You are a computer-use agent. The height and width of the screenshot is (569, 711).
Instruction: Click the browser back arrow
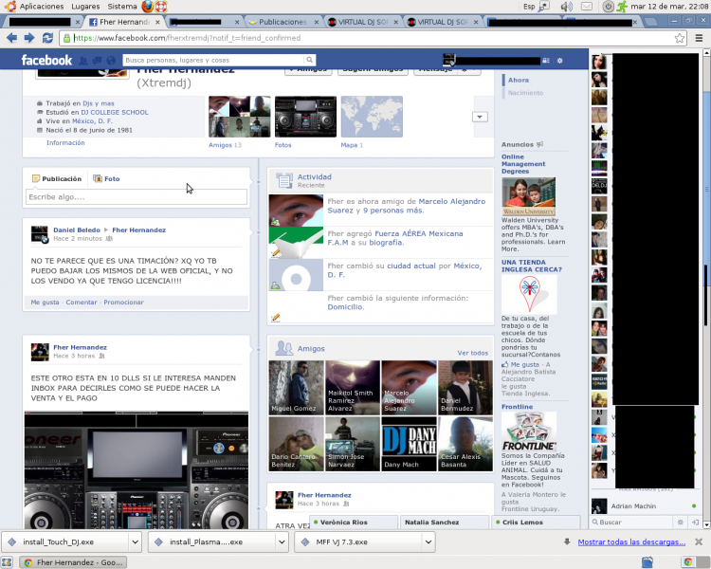pos(11,38)
